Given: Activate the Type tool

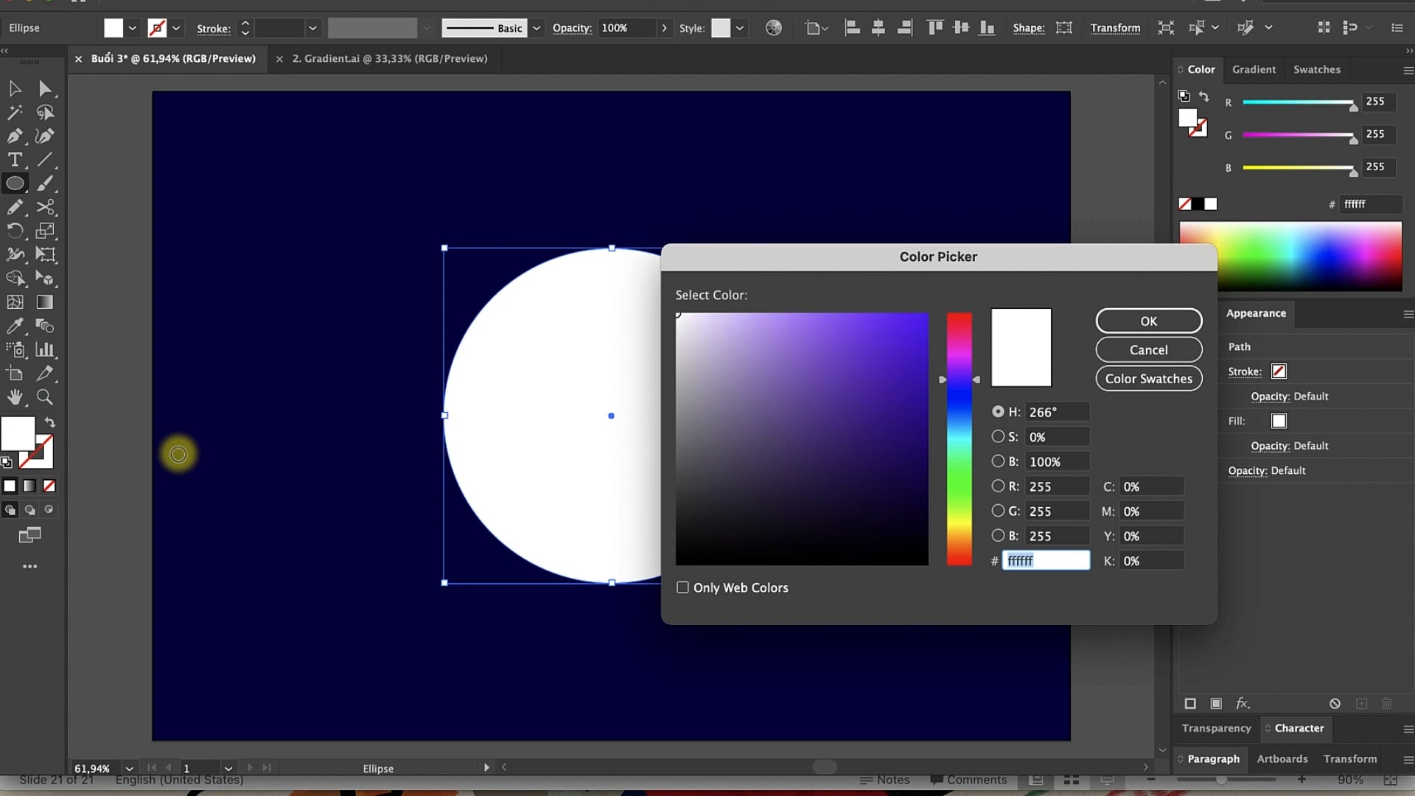Looking at the screenshot, I should 15,160.
